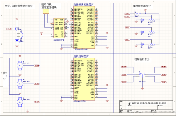Click the five-way joystick switch symbol

pos(142,75)
